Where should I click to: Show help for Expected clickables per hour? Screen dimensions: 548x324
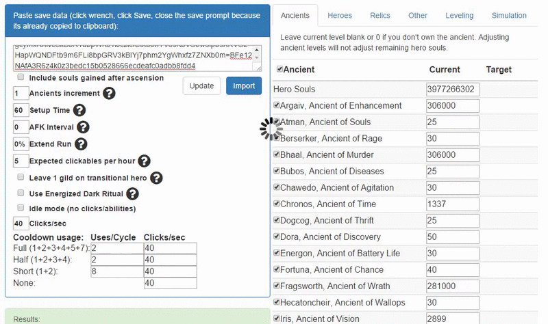pyautogui.click(x=144, y=161)
